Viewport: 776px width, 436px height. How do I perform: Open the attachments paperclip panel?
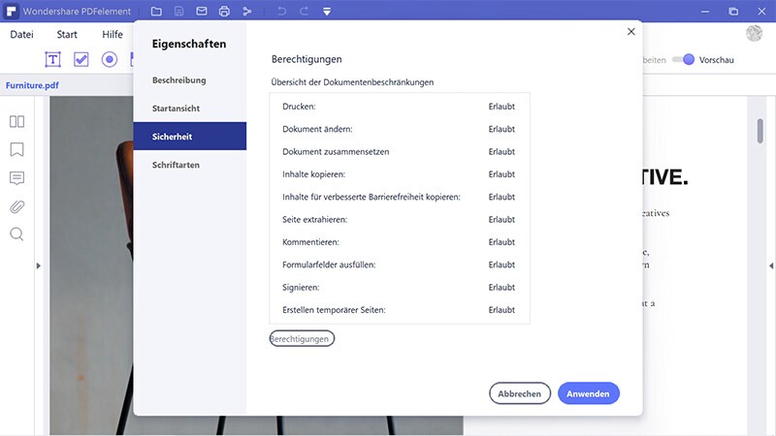click(16, 206)
